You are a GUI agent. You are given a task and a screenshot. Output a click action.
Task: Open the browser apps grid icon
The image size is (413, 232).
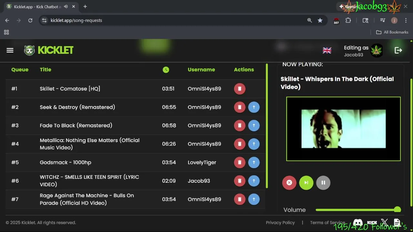click(x=6, y=32)
